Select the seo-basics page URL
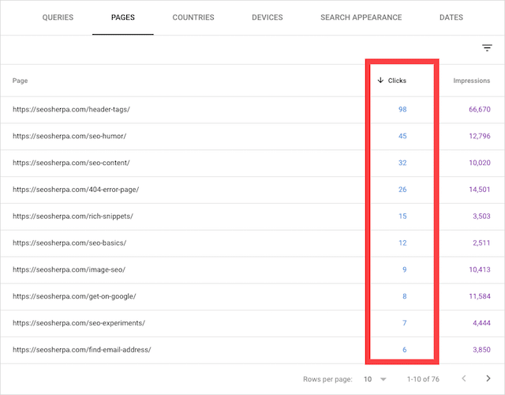 pos(69,243)
